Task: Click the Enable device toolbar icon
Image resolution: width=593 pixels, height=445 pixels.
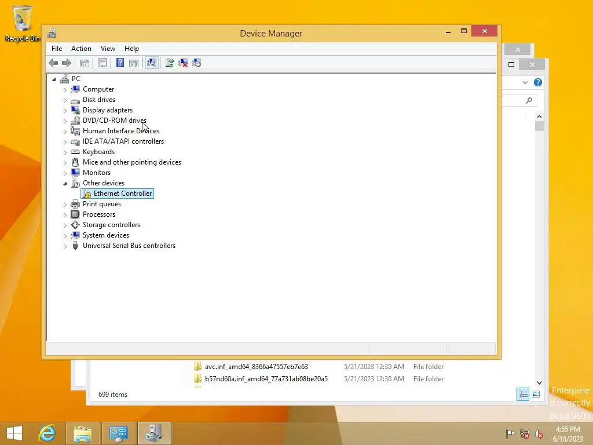Action: pyautogui.click(x=196, y=63)
